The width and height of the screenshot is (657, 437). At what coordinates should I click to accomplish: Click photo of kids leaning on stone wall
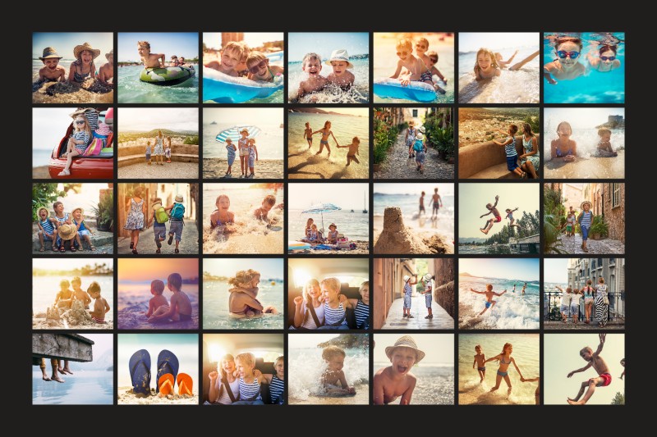[x=498, y=143]
